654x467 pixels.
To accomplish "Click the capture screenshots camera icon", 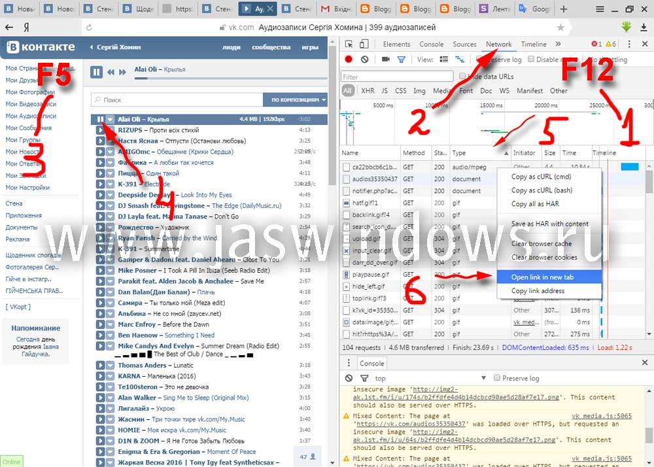I will click(x=385, y=60).
